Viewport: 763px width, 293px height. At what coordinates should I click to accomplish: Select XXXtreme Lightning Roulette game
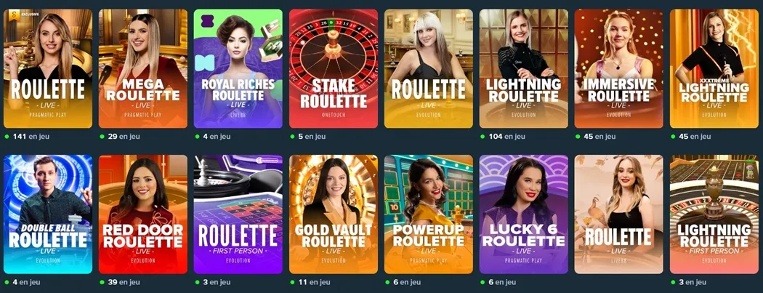(x=714, y=68)
